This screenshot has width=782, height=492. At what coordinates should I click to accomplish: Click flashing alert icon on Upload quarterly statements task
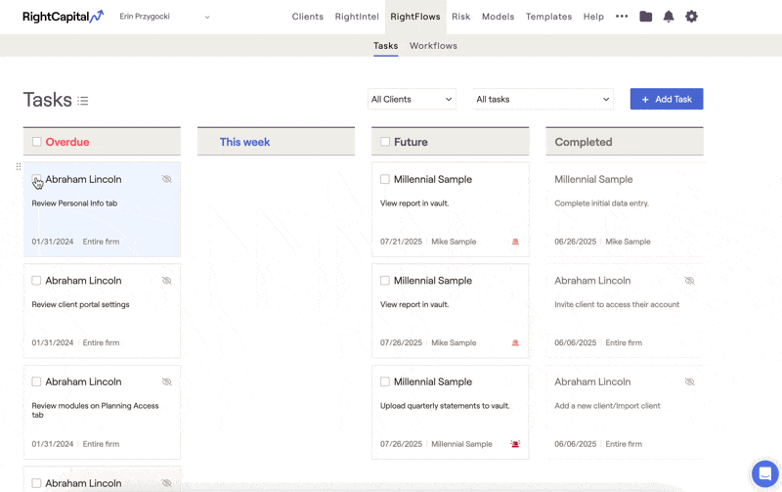click(x=515, y=444)
